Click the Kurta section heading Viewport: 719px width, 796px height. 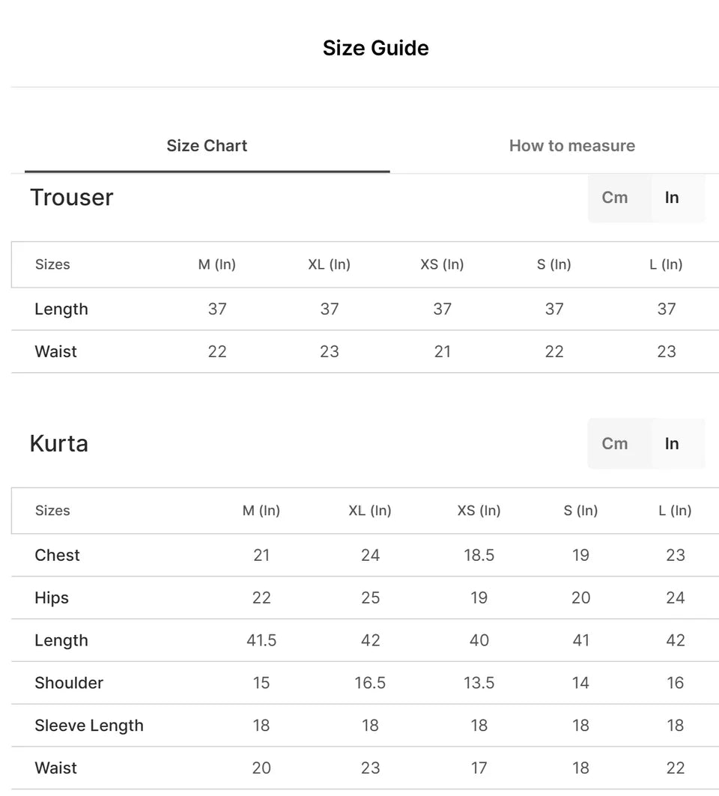point(58,443)
